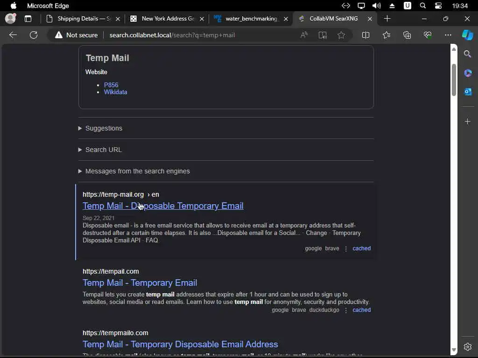Open the Collections icon

(x=407, y=35)
